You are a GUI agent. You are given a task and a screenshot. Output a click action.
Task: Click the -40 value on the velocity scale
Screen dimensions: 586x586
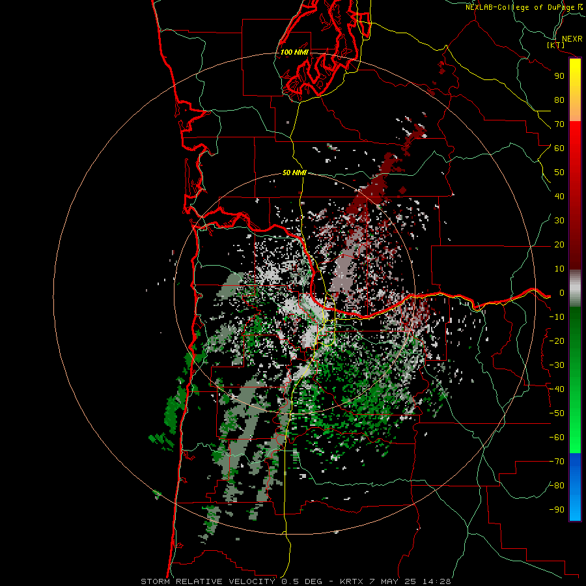pos(557,389)
